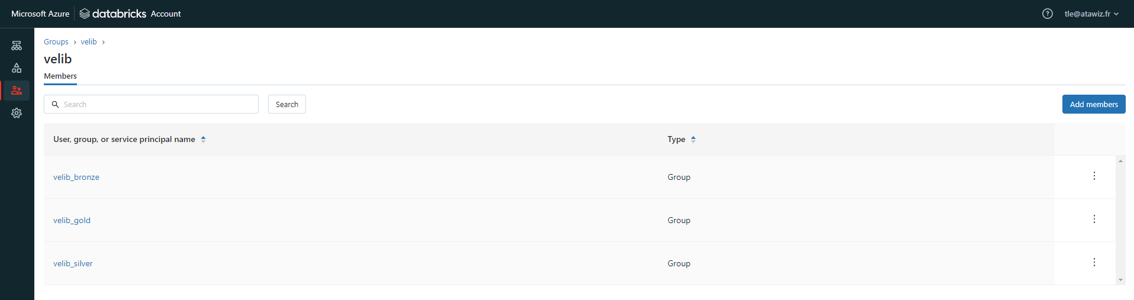Go to Groups breadcrumb link

(x=56, y=42)
